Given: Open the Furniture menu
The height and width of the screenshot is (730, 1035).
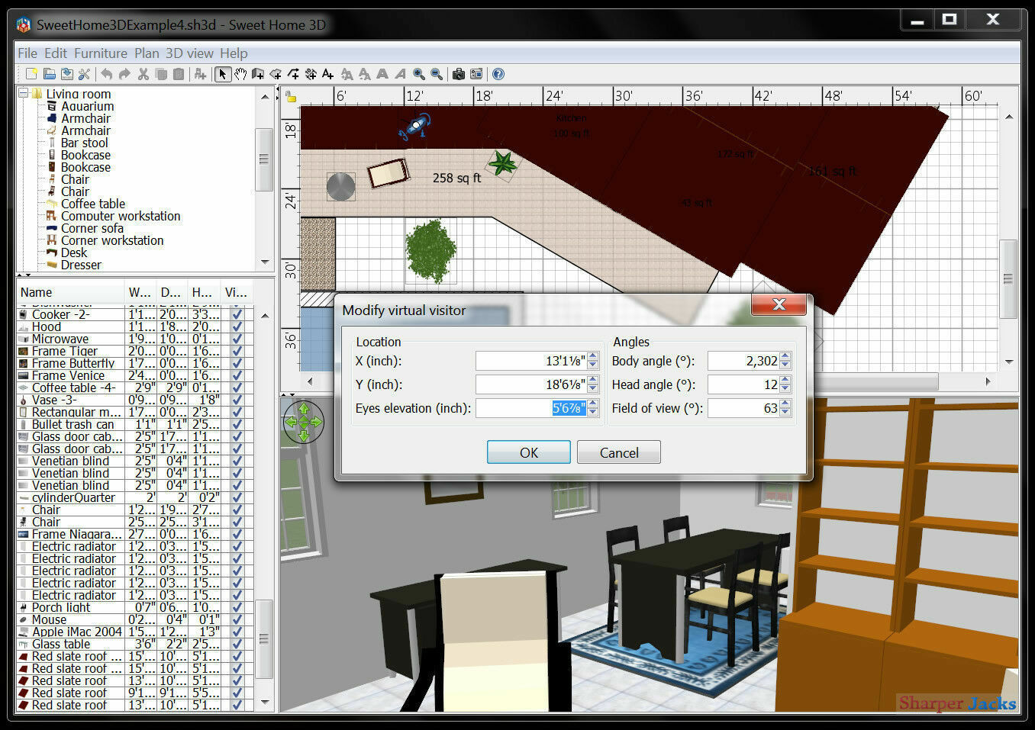Looking at the screenshot, I should point(101,53).
